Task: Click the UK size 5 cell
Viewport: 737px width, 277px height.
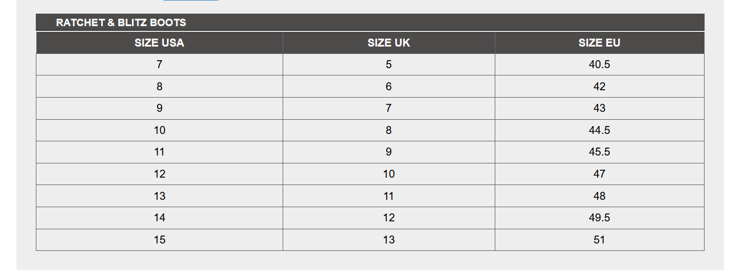Action: click(389, 65)
